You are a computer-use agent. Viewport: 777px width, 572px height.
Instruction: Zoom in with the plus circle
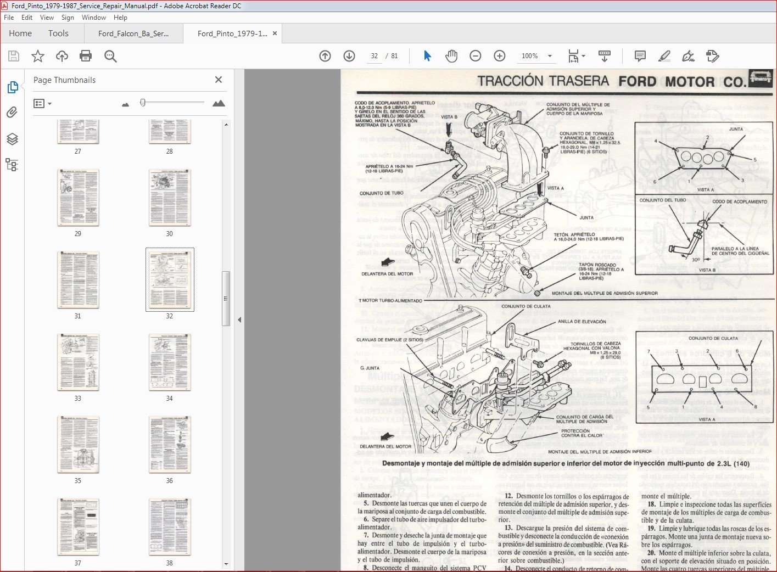(x=500, y=56)
